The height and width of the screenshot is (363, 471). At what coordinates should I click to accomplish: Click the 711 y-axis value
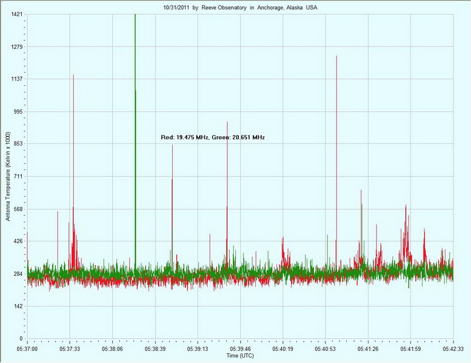[18, 176]
